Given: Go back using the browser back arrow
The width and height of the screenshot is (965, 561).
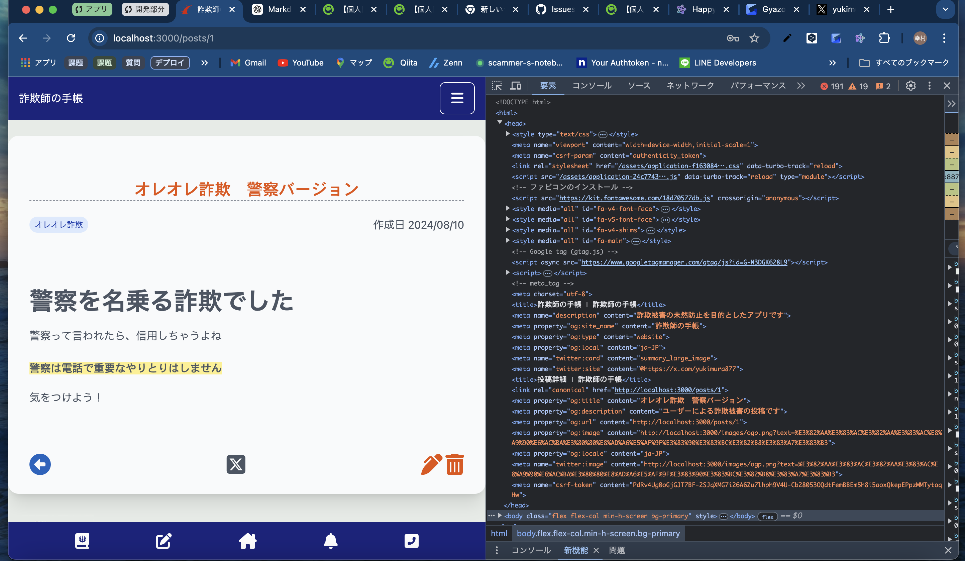Looking at the screenshot, I should tap(23, 38).
